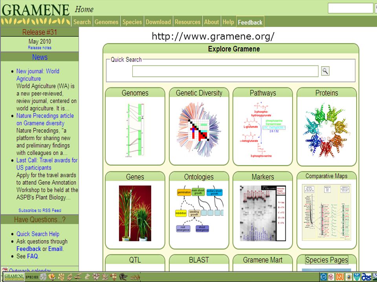Click the last wheat-like species icon in the bottom bar
Screen dimensions: 377x282
(x=135, y=277)
